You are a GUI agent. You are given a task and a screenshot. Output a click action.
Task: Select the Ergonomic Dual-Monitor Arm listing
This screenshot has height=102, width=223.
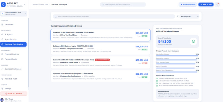click(x=100, y=76)
